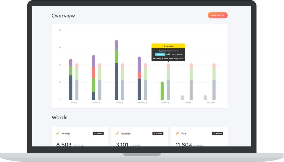The height and width of the screenshot is (162, 284).
Task: Select Friday's scheduled light green segment
Action: click(x=191, y=74)
